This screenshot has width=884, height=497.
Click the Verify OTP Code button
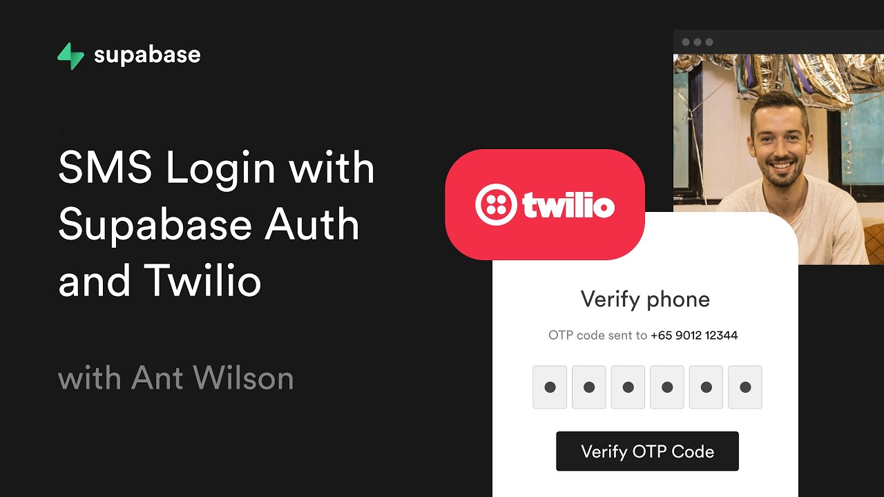(x=647, y=451)
